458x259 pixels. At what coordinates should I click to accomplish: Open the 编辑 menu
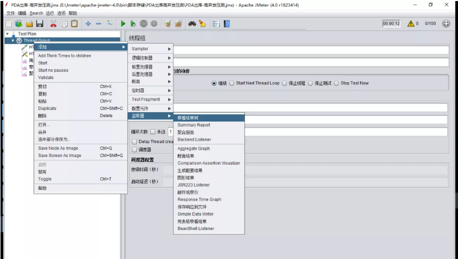pos(22,13)
